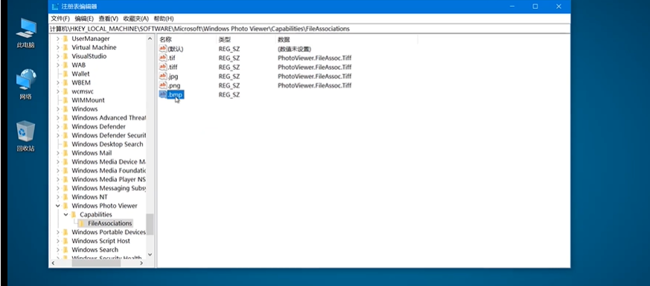The width and height of the screenshot is (650, 286).
Task: Select the .bmp value icon
Action: (x=163, y=94)
